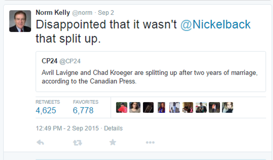Open the @norm handle link
273x160 pixels.
(x=82, y=13)
